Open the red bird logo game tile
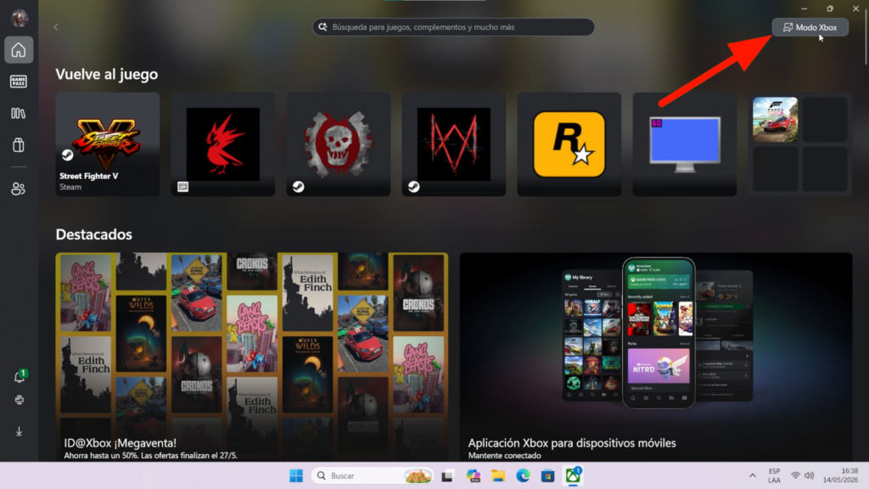Viewport: 869px width, 489px height. (223, 144)
